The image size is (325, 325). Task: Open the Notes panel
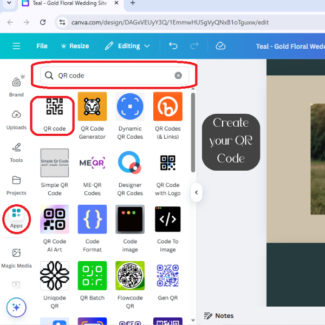coord(219,316)
